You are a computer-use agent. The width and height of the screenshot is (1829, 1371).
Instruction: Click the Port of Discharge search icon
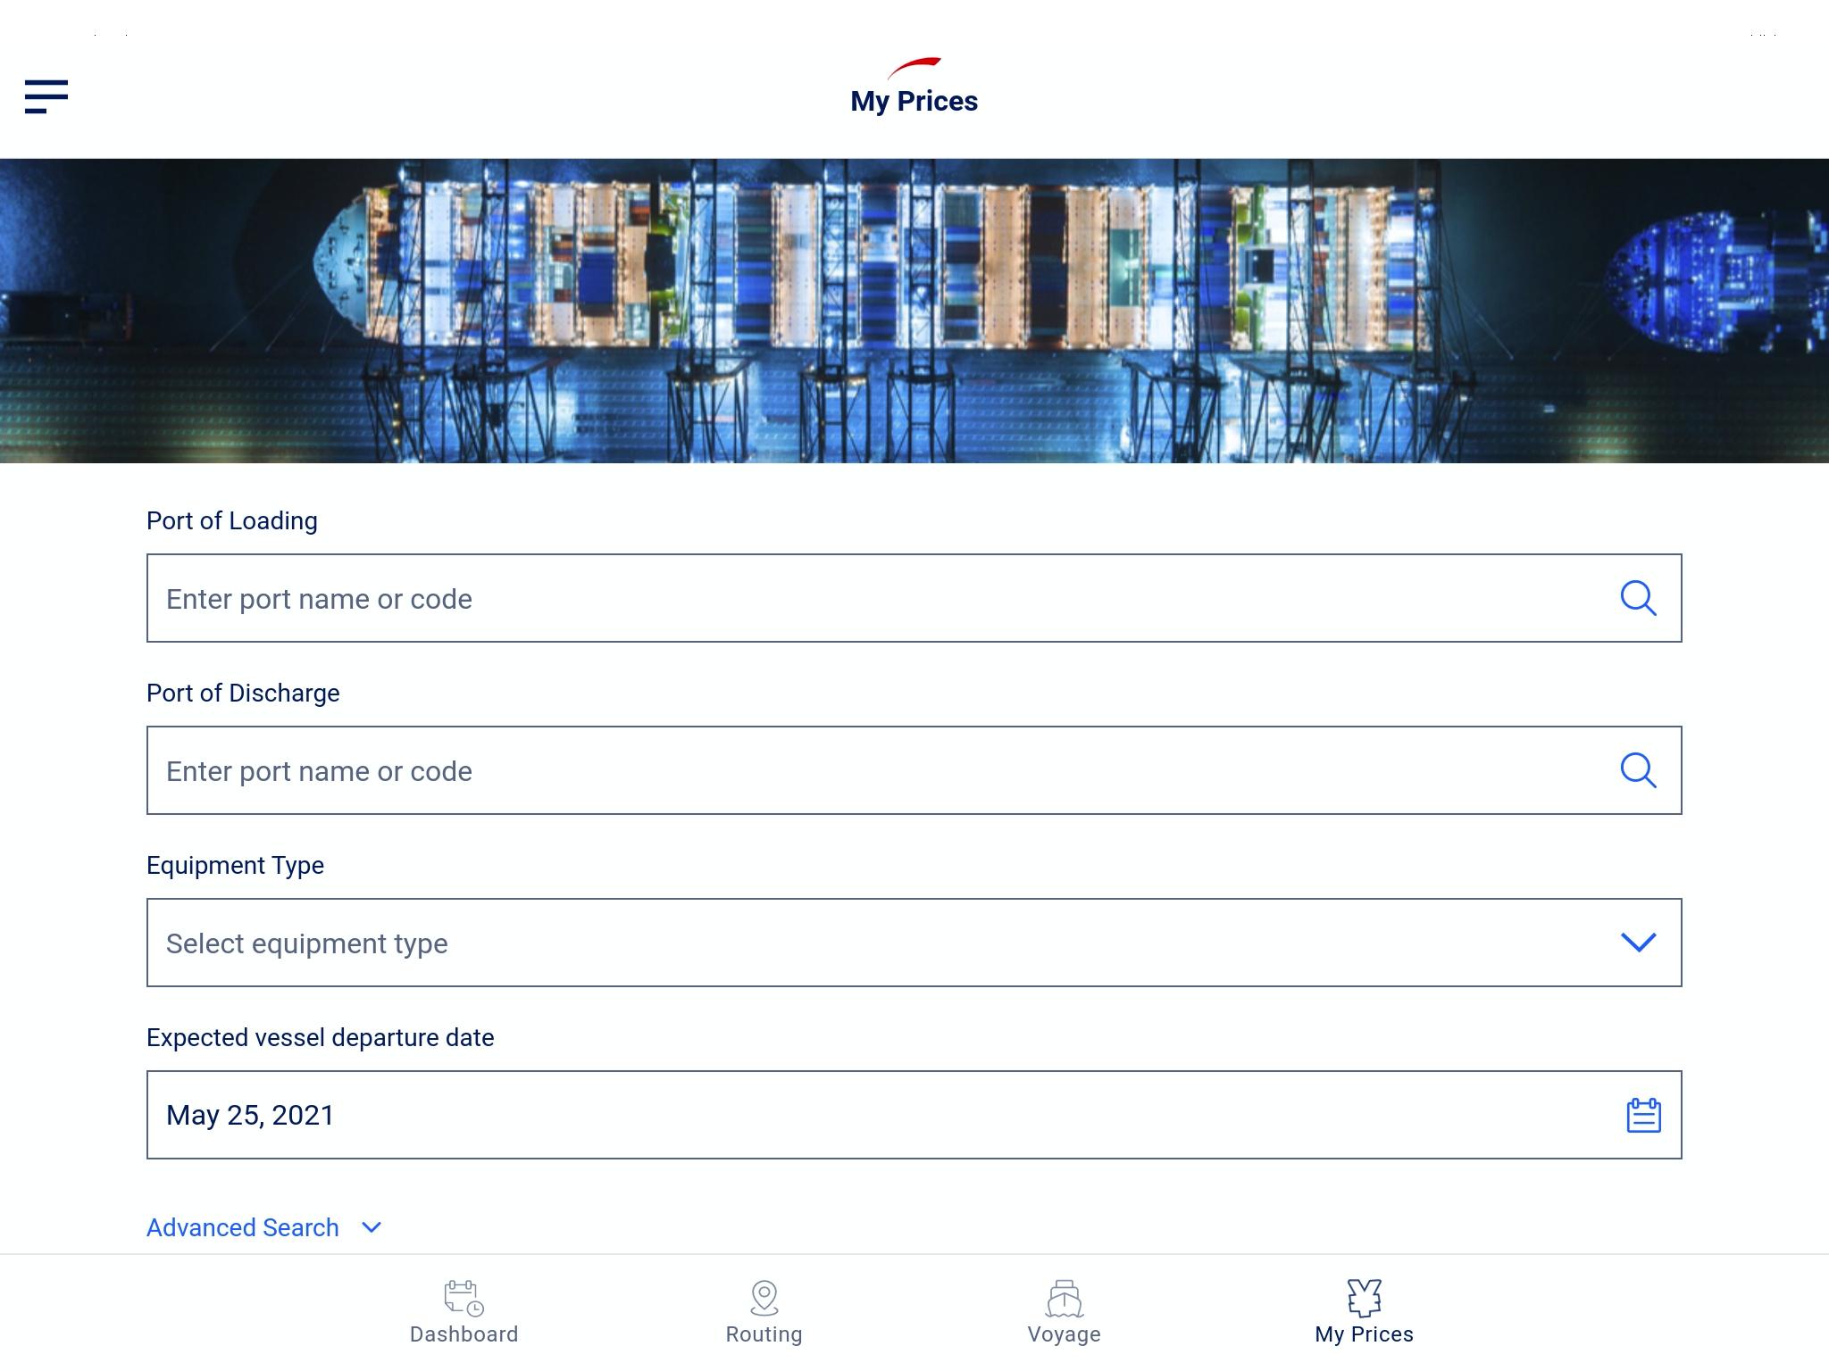point(1639,770)
